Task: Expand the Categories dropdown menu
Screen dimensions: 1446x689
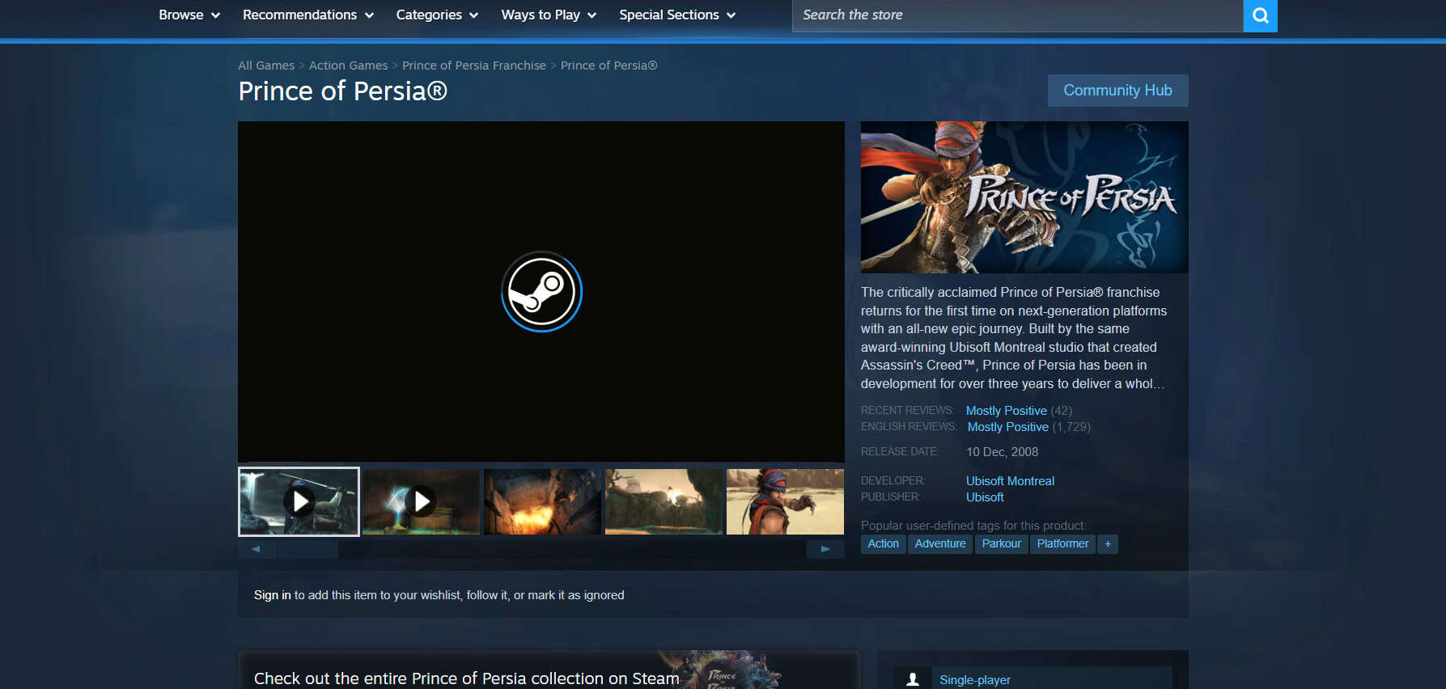Action: 436,15
